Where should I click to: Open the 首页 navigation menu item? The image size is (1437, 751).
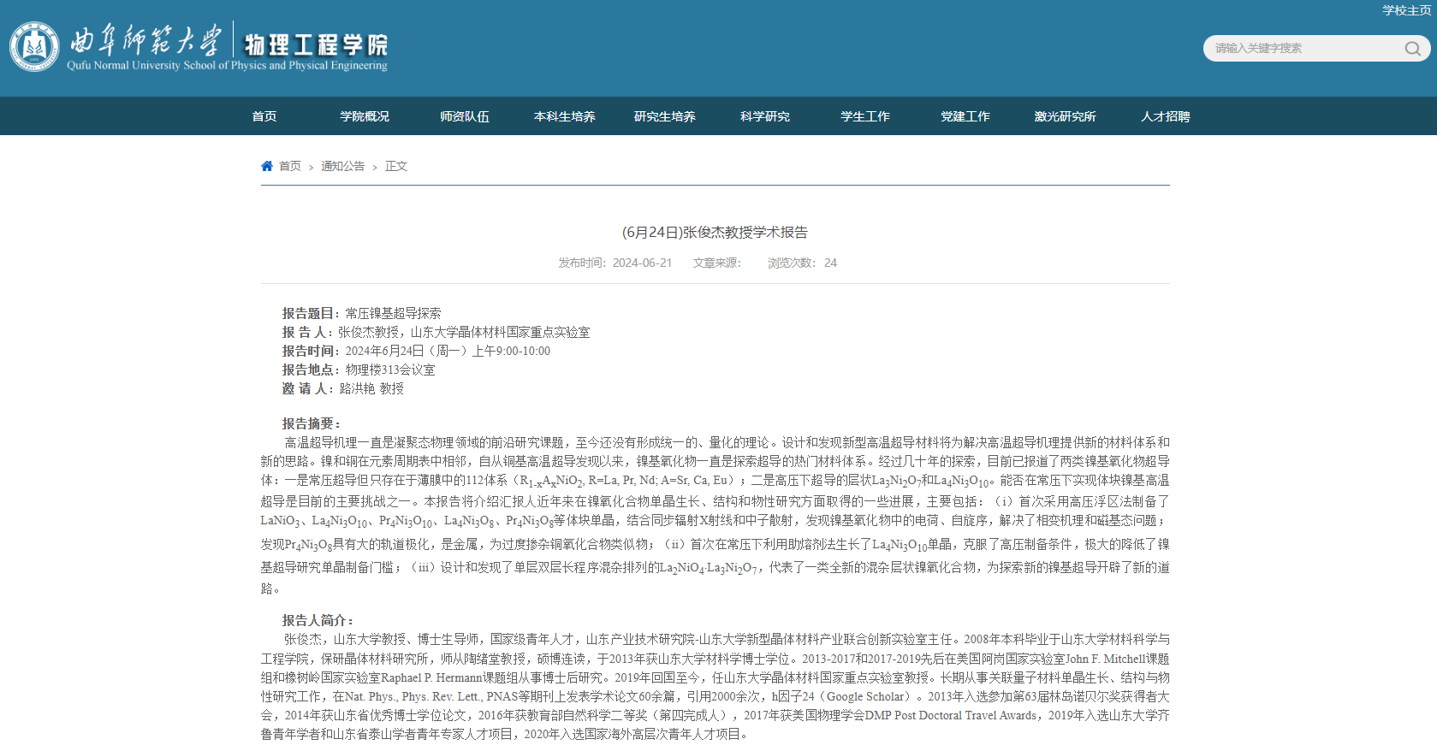264,116
